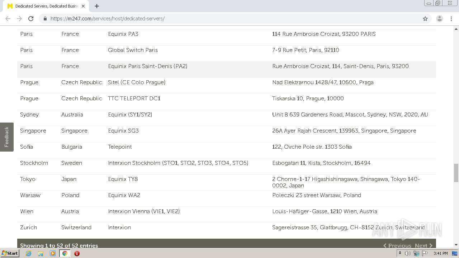The image size is (459, 258).
Task: Click the address bar URL
Action: point(108,19)
